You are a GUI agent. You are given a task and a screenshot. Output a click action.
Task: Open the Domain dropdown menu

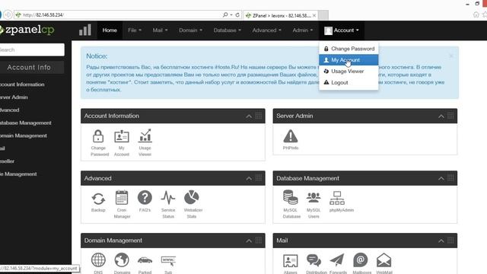point(190,30)
